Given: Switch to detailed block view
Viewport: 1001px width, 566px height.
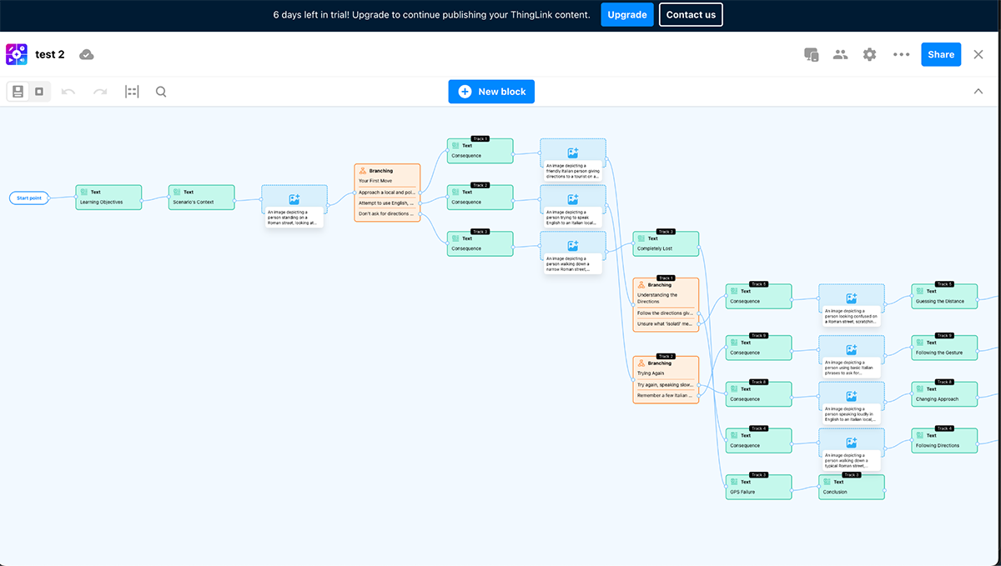Looking at the screenshot, I should [x=18, y=91].
